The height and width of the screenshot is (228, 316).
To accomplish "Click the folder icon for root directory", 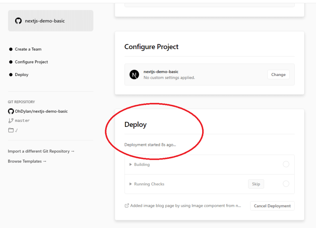I will [x=11, y=130].
